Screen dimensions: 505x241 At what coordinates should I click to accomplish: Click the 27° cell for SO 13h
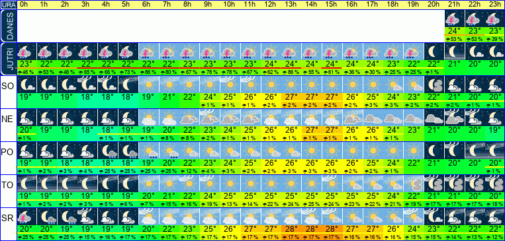point(291,96)
